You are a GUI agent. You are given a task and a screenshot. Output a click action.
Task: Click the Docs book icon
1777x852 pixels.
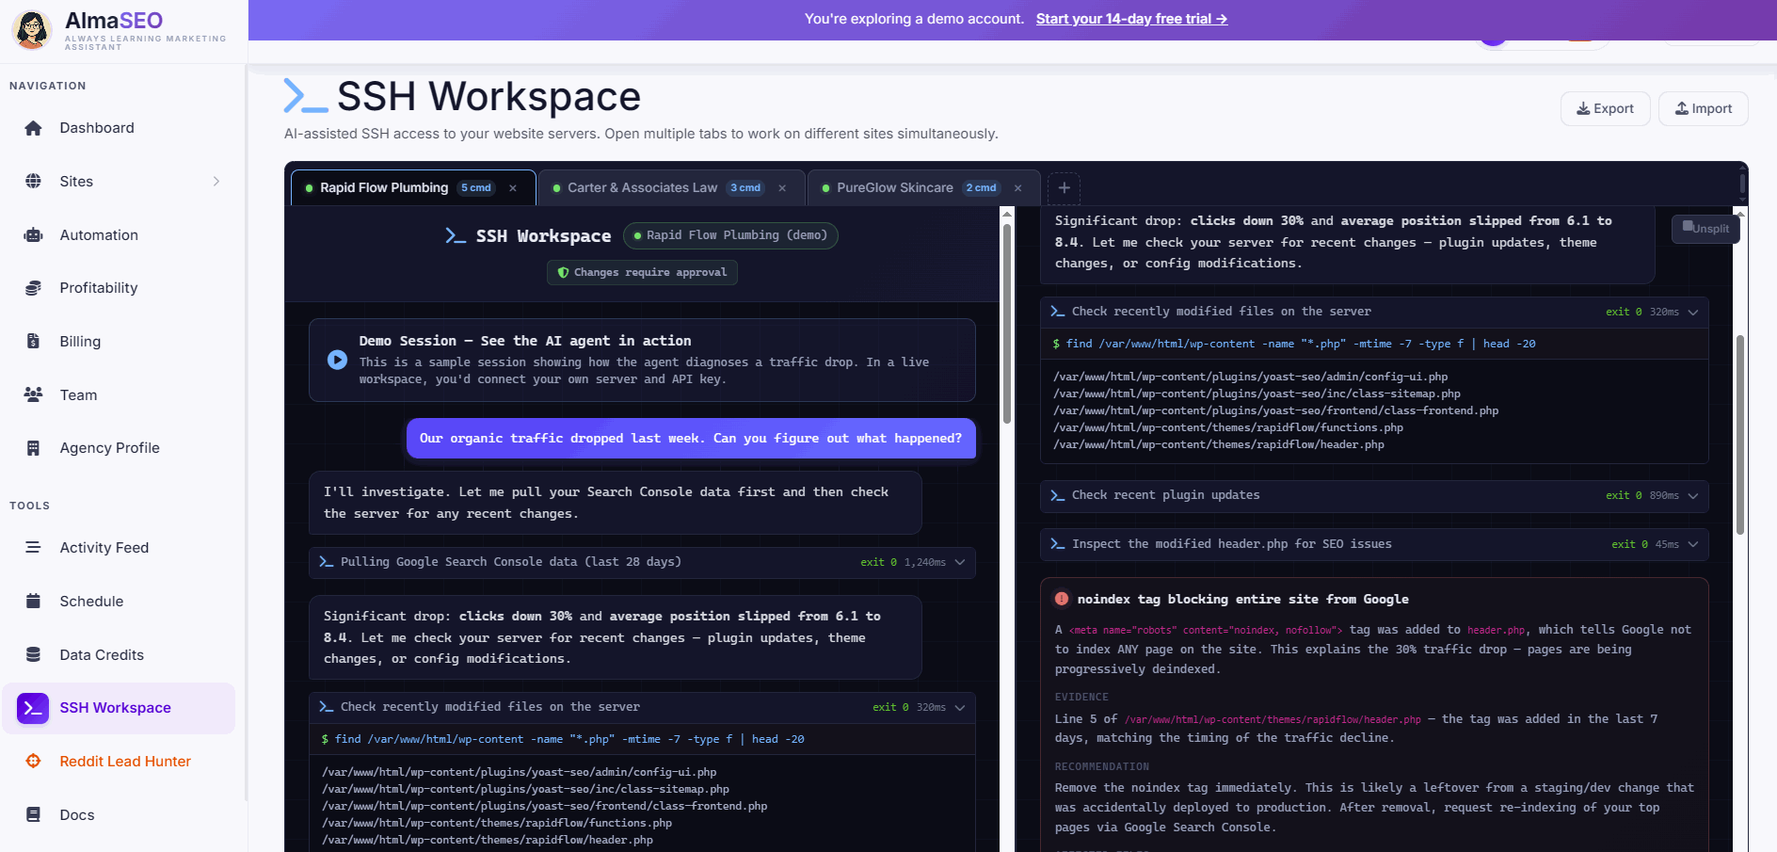[x=33, y=815]
